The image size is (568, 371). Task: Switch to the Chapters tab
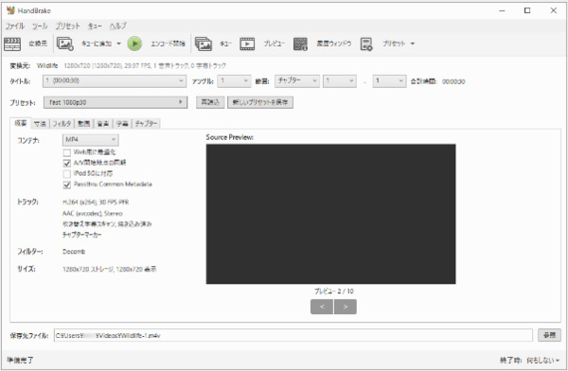pos(146,124)
